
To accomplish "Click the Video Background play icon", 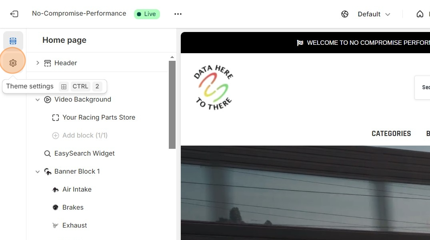I will point(48,100).
